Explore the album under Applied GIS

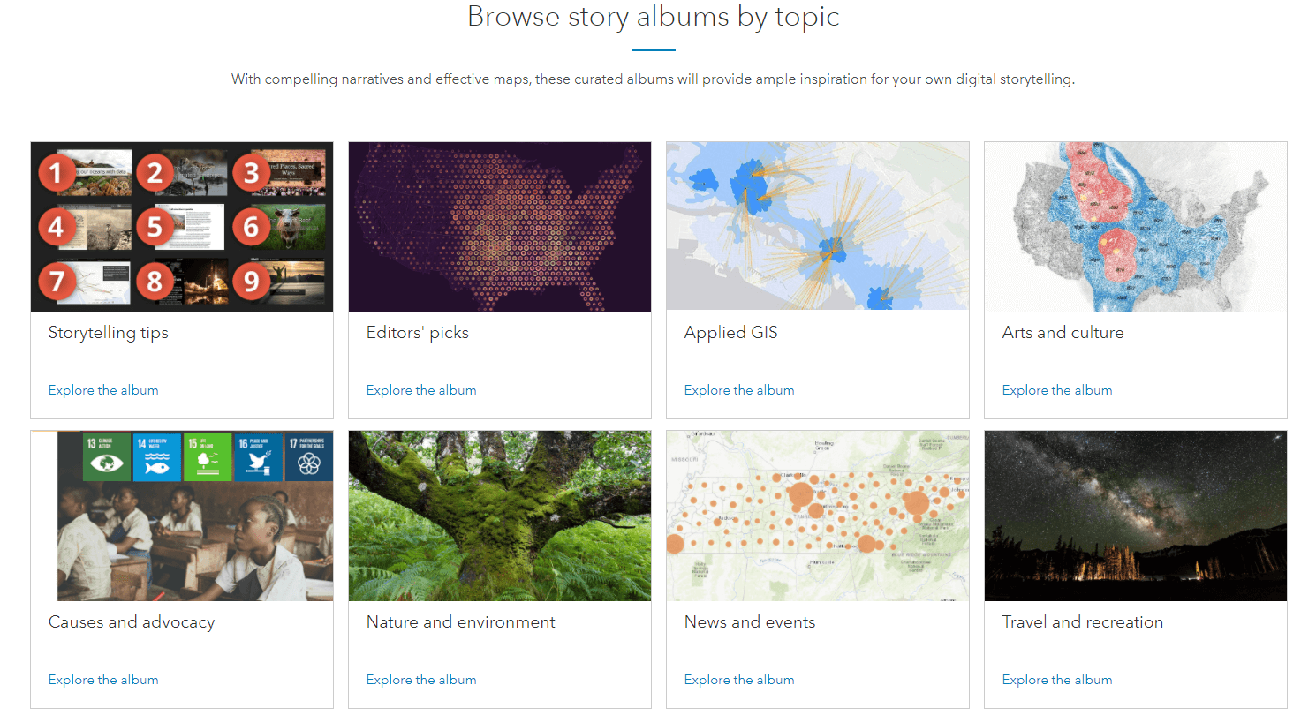tap(739, 390)
